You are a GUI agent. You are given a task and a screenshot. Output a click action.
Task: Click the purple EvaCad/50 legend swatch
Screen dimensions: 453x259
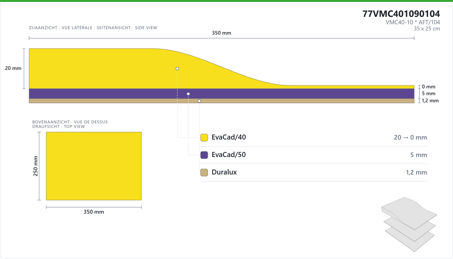click(x=204, y=155)
